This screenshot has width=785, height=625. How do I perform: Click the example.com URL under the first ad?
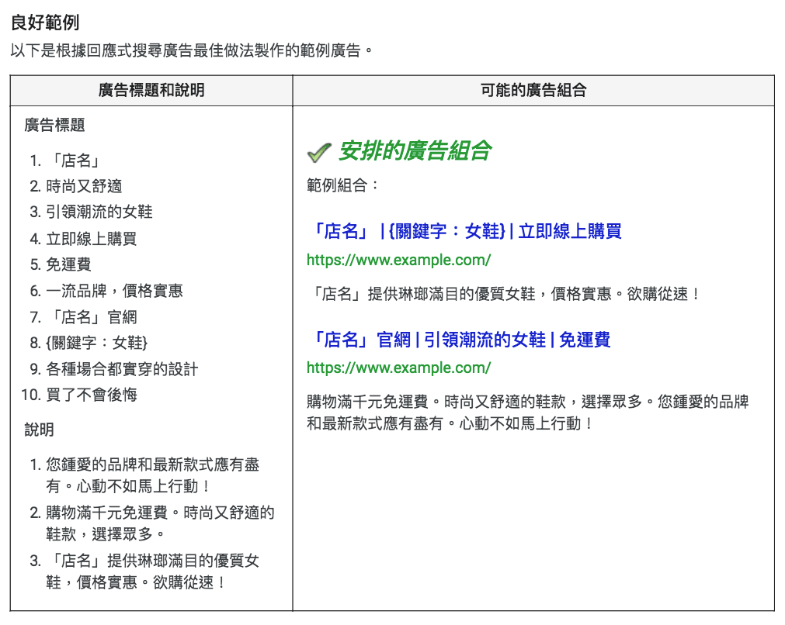point(398,260)
